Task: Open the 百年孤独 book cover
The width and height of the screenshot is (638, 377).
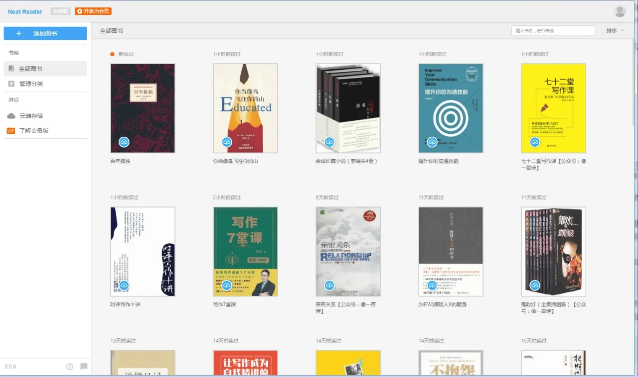Action: tap(143, 108)
